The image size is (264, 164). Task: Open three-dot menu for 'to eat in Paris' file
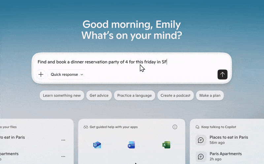point(63,140)
